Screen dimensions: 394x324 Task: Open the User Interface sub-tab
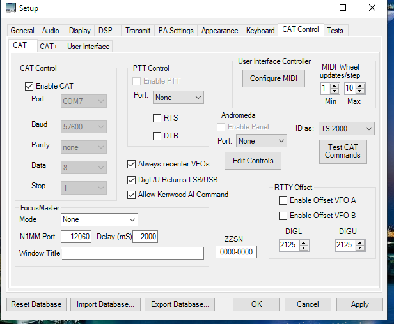[88, 46]
